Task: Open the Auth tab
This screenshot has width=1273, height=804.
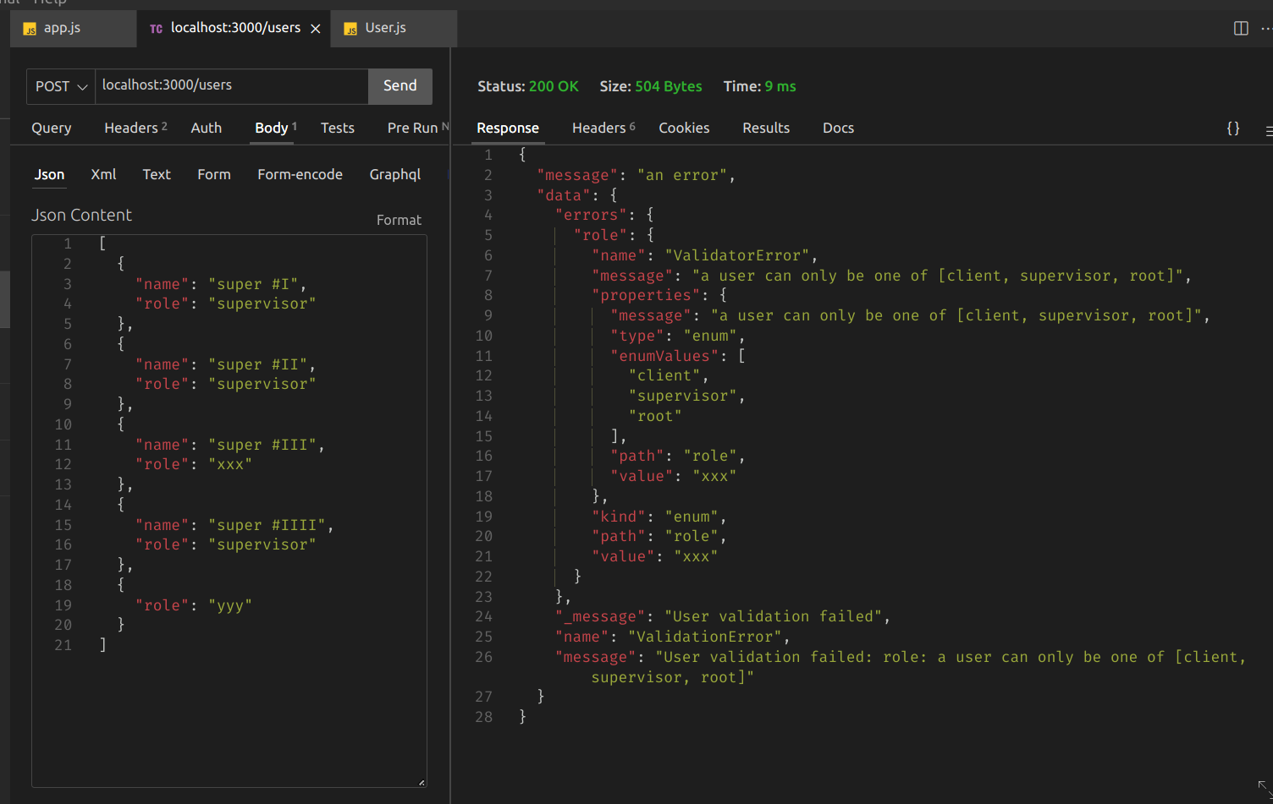Action: 207,128
